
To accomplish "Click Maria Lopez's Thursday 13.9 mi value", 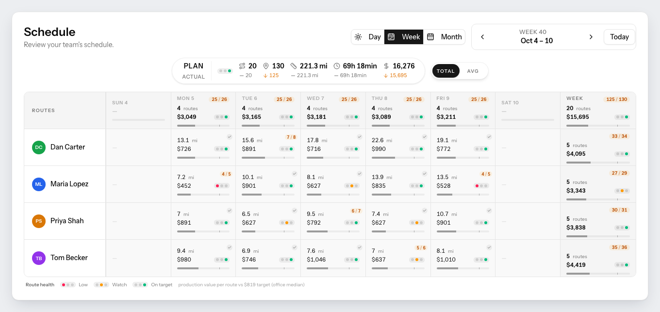I will click(x=383, y=177).
